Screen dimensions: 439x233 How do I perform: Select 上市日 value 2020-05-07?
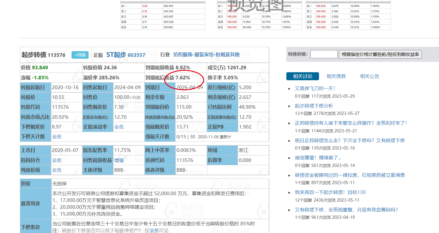tap(65, 150)
